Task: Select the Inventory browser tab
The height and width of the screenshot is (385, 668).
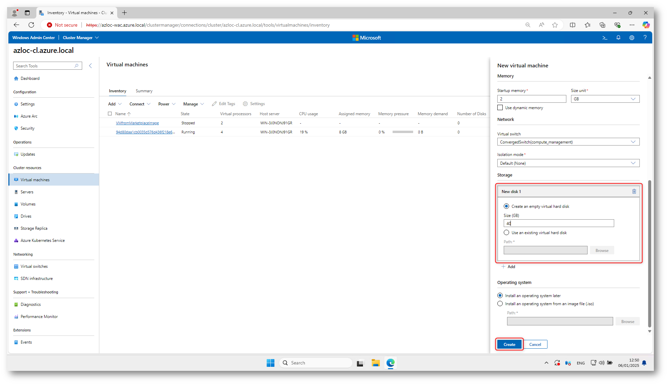Action: tap(77, 13)
